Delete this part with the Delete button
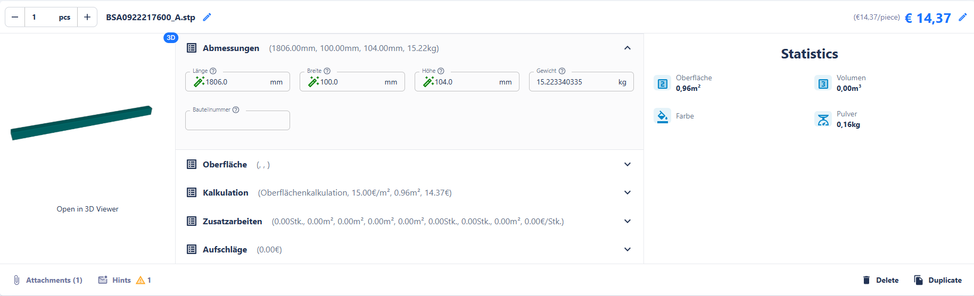The image size is (974, 296). click(x=880, y=280)
